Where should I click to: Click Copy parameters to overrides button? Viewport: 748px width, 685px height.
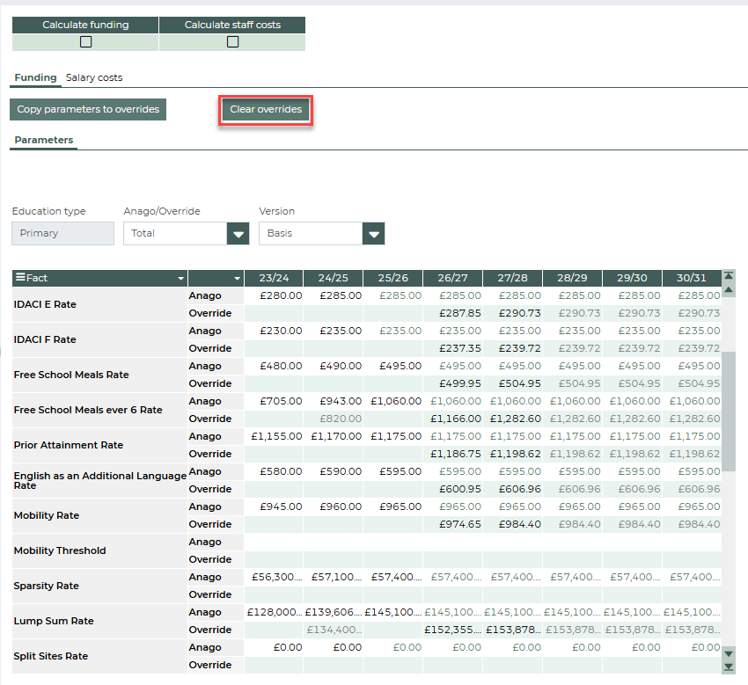click(x=88, y=109)
